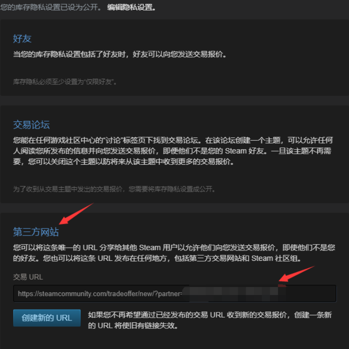
Task: Click the small red mark on URL box edge
Action: point(282,286)
